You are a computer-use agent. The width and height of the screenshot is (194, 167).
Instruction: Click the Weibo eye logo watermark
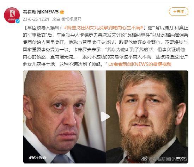click(145, 159)
